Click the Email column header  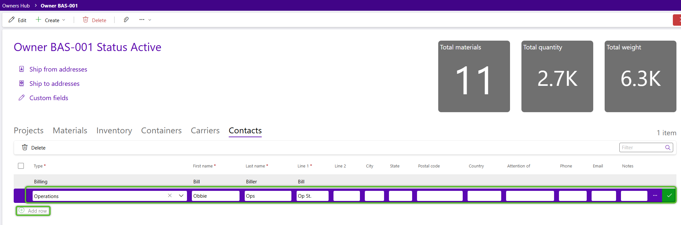point(598,166)
